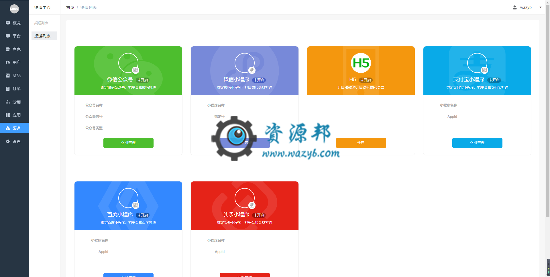Click the 头条小程序 card title

[236, 215]
